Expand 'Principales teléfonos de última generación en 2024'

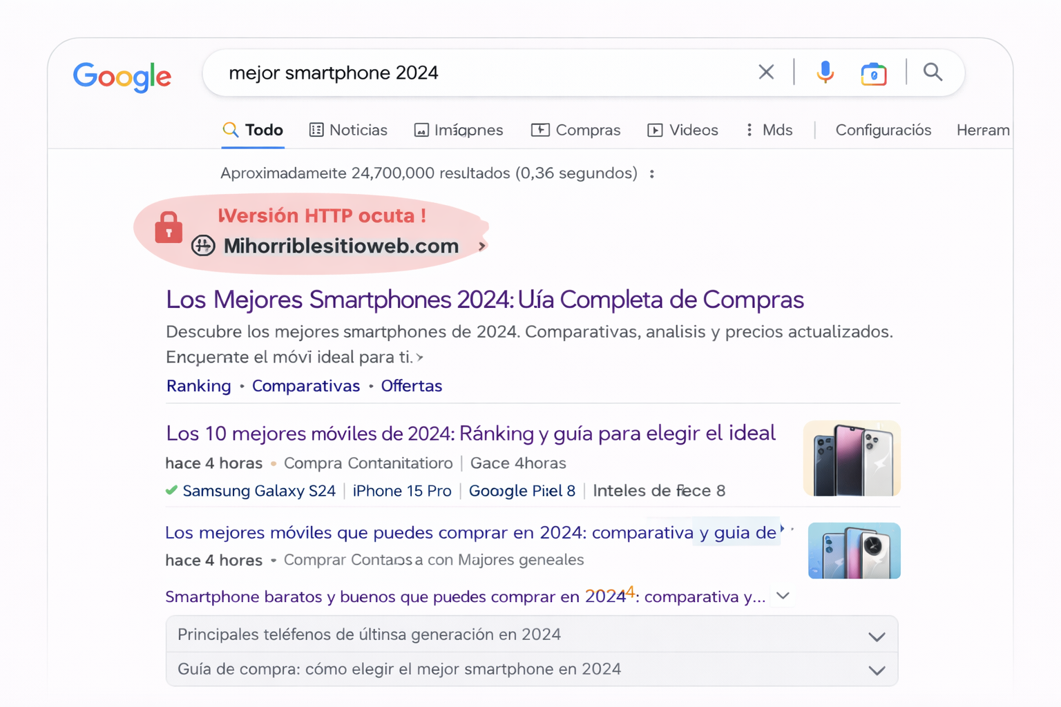pos(876,636)
